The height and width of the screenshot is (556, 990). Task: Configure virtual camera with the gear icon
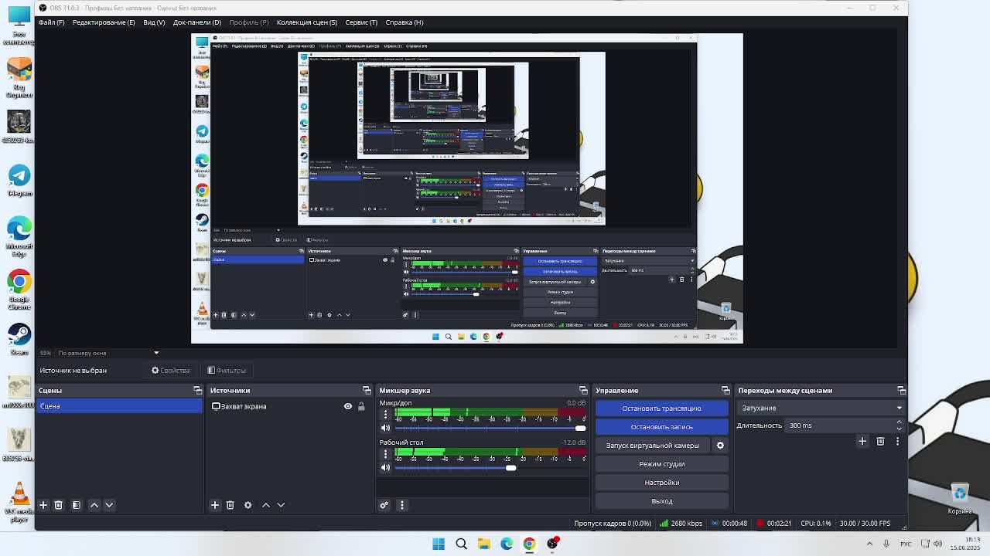point(720,446)
